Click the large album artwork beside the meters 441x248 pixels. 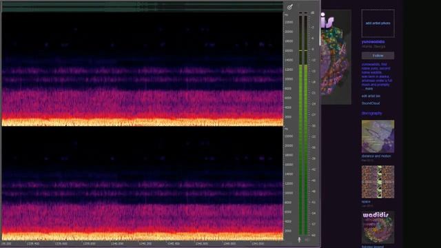[x=336, y=57]
